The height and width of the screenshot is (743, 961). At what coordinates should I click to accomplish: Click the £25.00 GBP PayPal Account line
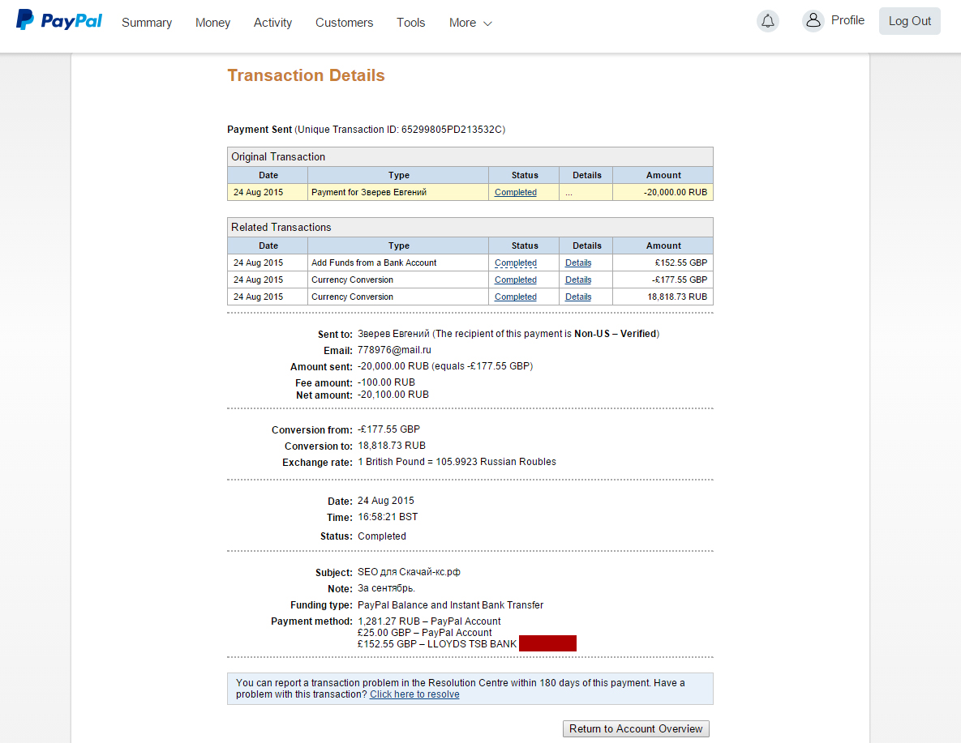424,633
